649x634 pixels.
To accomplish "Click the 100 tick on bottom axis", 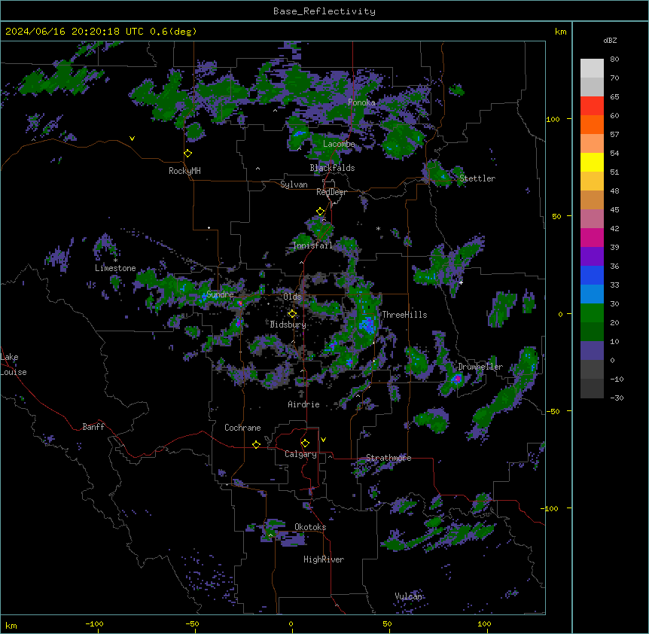I will coord(484,624).
